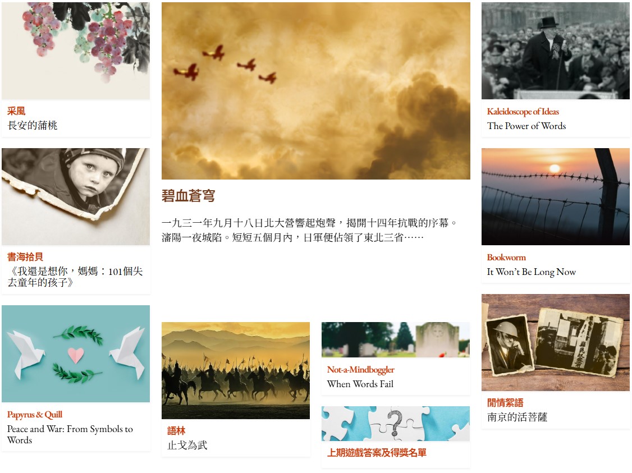The width and height of the screenshot is (632, 473).
Task: Click 上期遊戲答案及得獎名單 link
Action: (x=377, y=453)
